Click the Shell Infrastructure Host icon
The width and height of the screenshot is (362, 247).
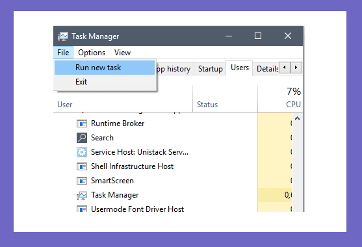point(82,166)
